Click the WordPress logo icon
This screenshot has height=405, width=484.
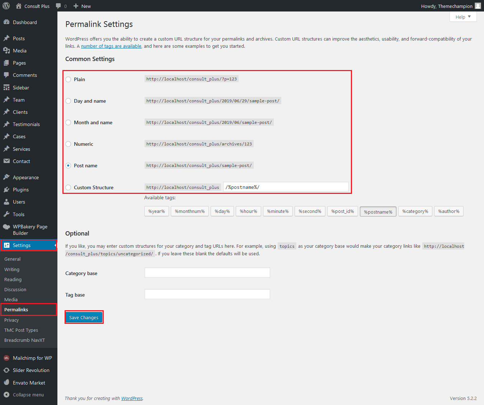[6, 6]
